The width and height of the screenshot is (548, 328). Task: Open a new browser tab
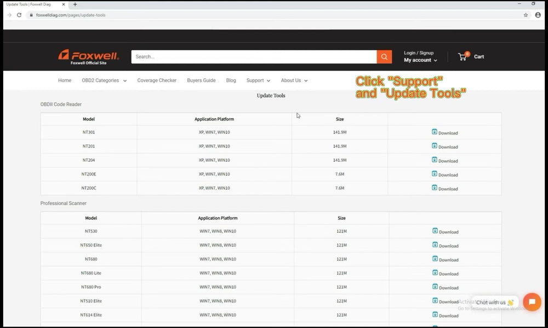[x=75, y=4]
